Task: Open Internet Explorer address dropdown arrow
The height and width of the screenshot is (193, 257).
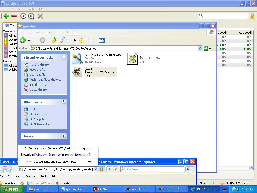Action: click(x=96, y=169)
